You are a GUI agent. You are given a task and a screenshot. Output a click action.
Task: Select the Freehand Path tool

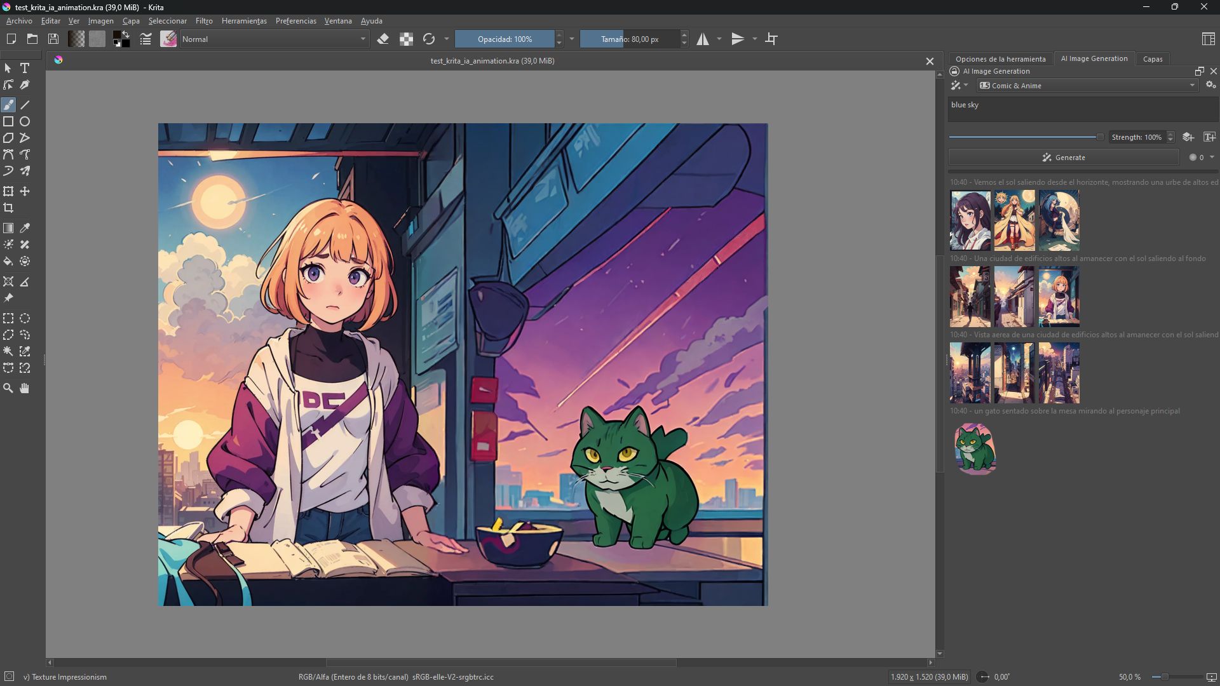click(25, 154)
